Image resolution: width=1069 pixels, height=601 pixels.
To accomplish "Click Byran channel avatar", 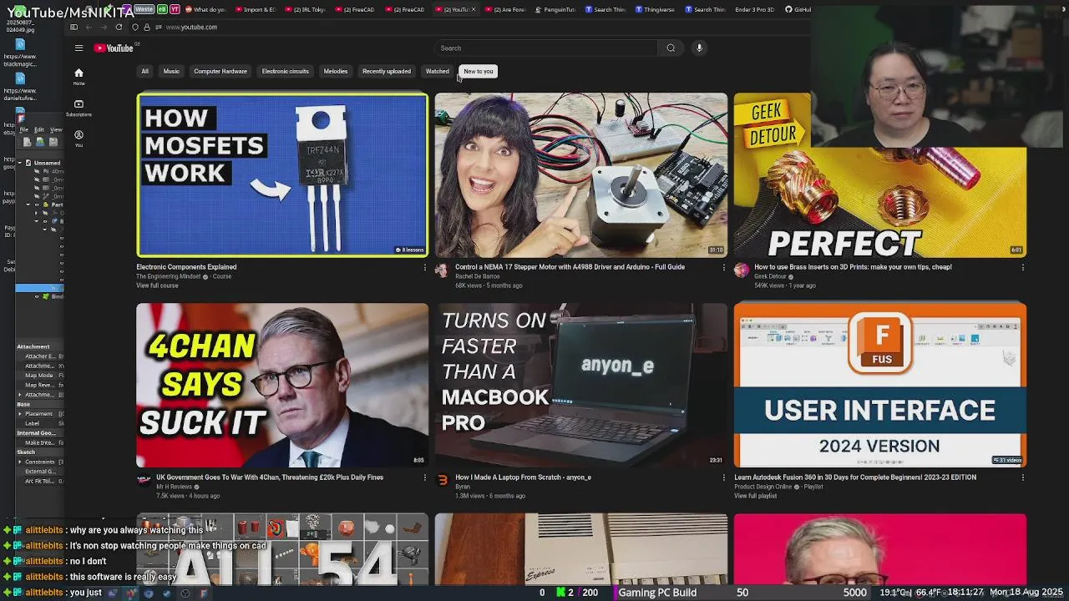I will pyautogui.click(x=442, y=480).
